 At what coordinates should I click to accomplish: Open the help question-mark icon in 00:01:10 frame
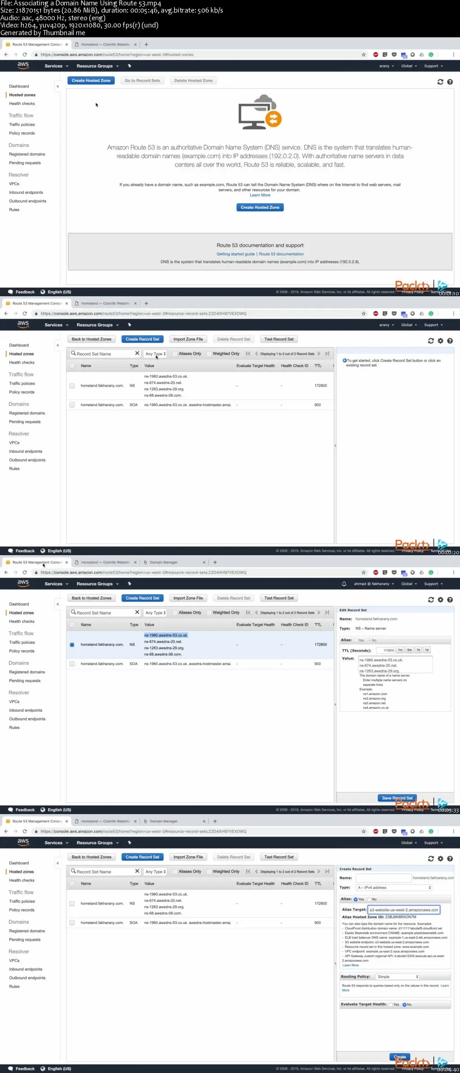coord(450,82)
